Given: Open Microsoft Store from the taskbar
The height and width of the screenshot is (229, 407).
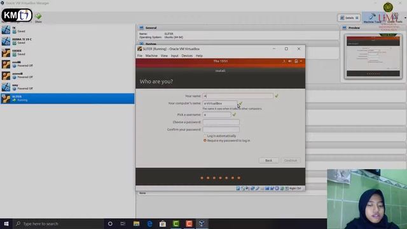Looking at the screenshot, I should (163, 223).
